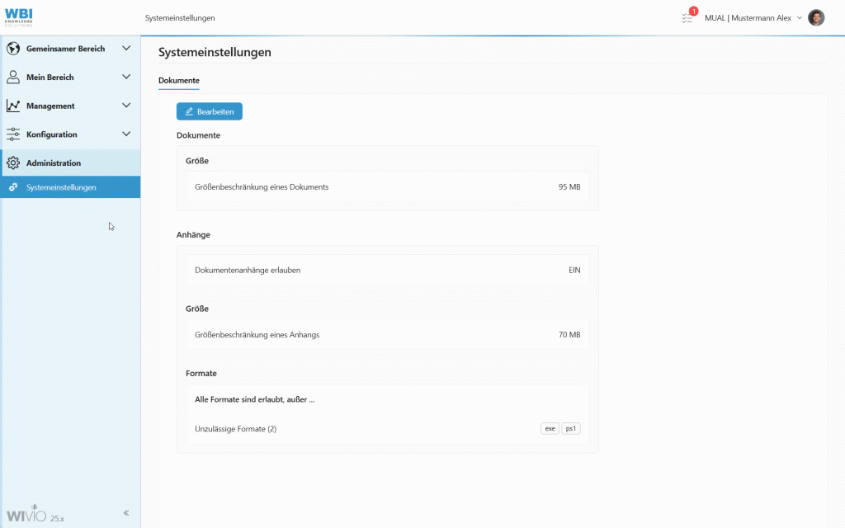Open Management via the chart icon
This screenshot has height=528, width=845.
click(x=13, y=105)
